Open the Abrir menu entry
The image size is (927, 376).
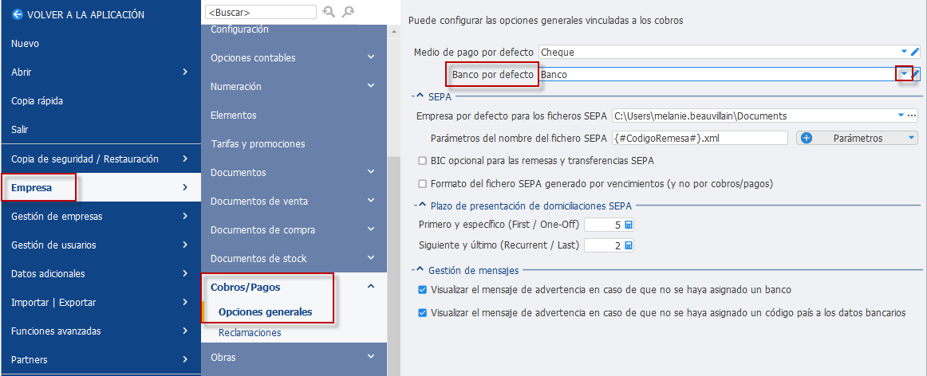point(101,72)
